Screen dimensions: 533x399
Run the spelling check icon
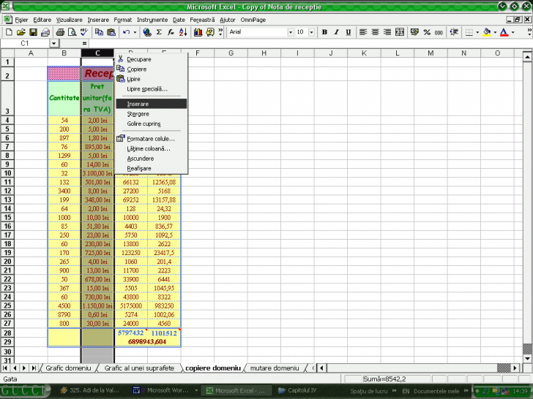click(84, 32)
